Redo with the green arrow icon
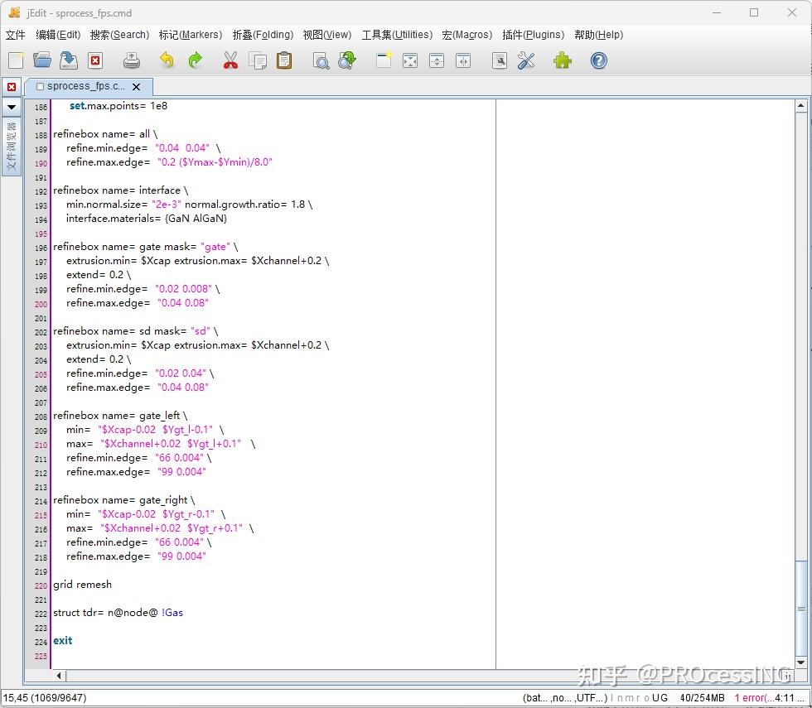This screenshot has width=812, height=708. click(x=196, y=60)
